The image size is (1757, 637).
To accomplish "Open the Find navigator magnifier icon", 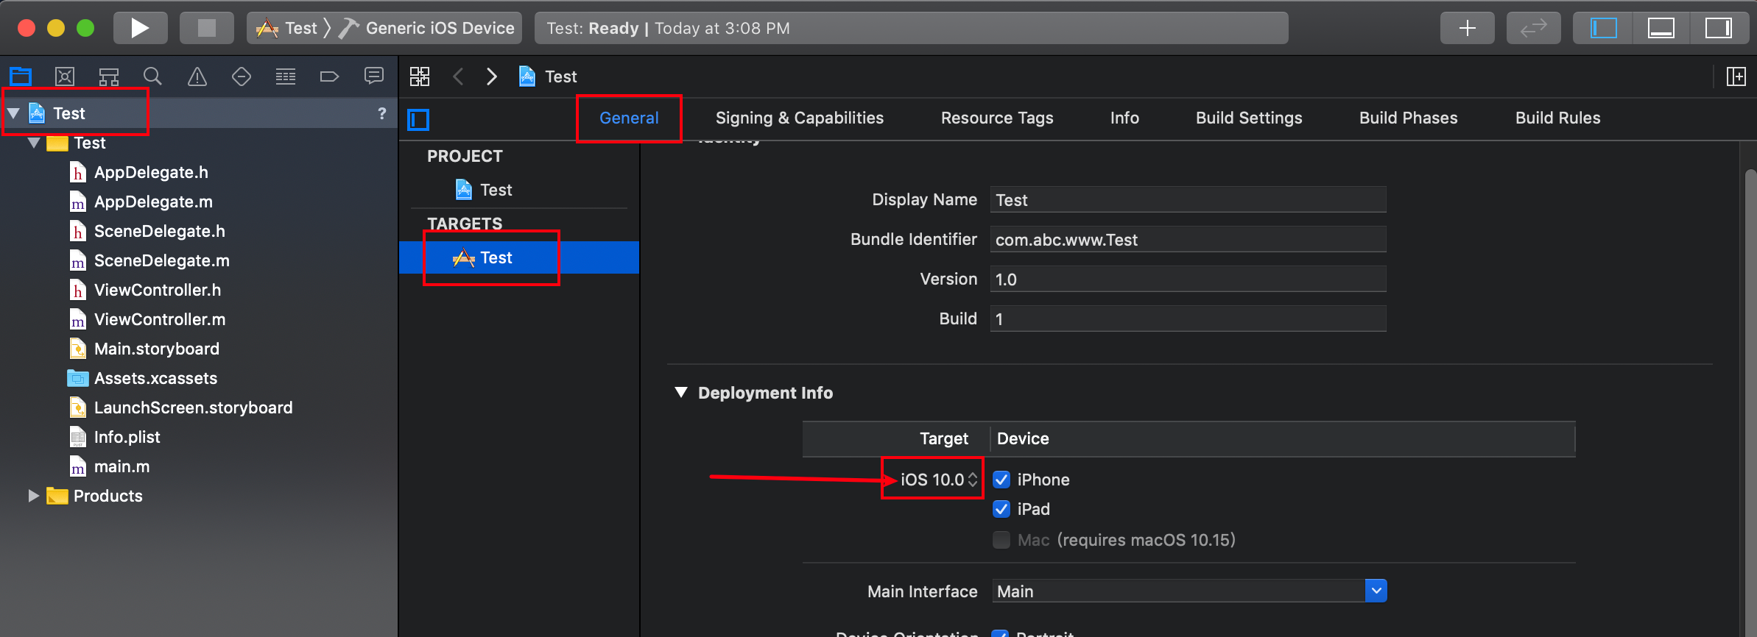I will click(x=152, y=76).
